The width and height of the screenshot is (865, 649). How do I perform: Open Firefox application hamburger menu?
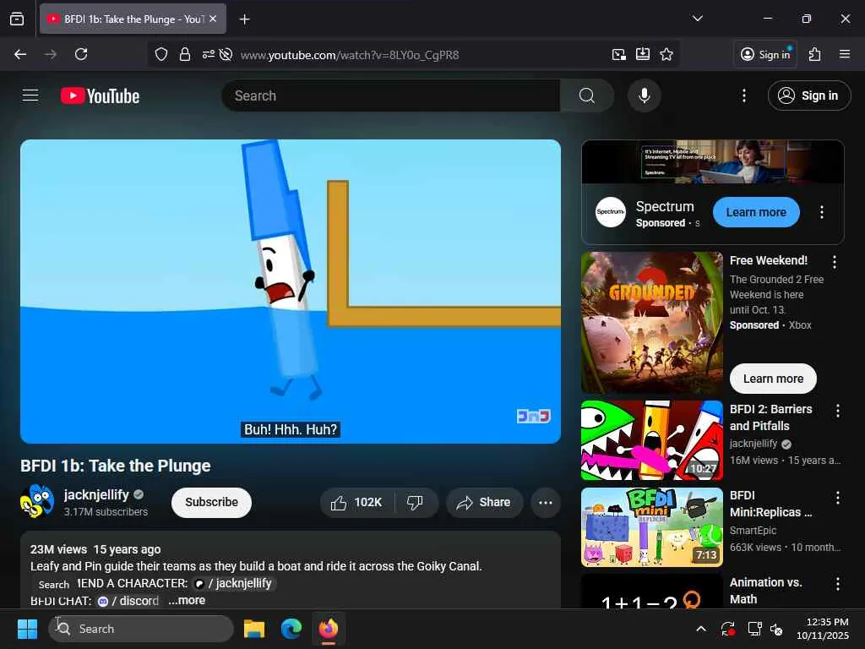pos(845,54)
